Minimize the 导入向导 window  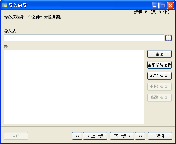155,5
